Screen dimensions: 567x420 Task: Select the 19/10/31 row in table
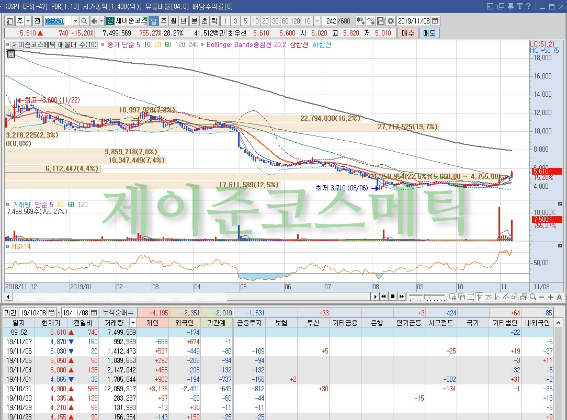tap(278, 389)
